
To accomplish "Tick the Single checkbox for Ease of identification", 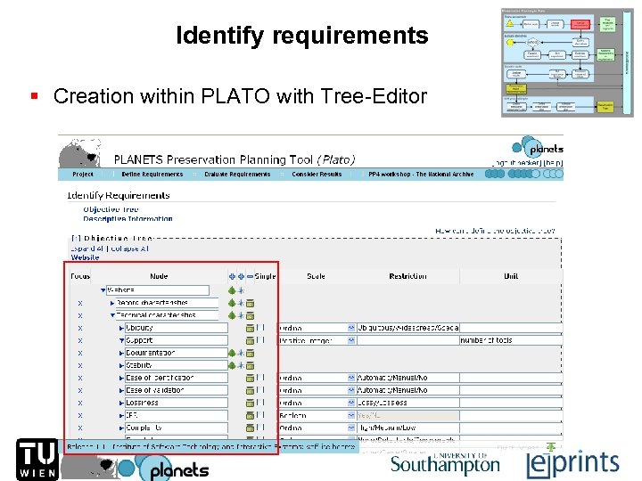I will click(x=260, y=378).
